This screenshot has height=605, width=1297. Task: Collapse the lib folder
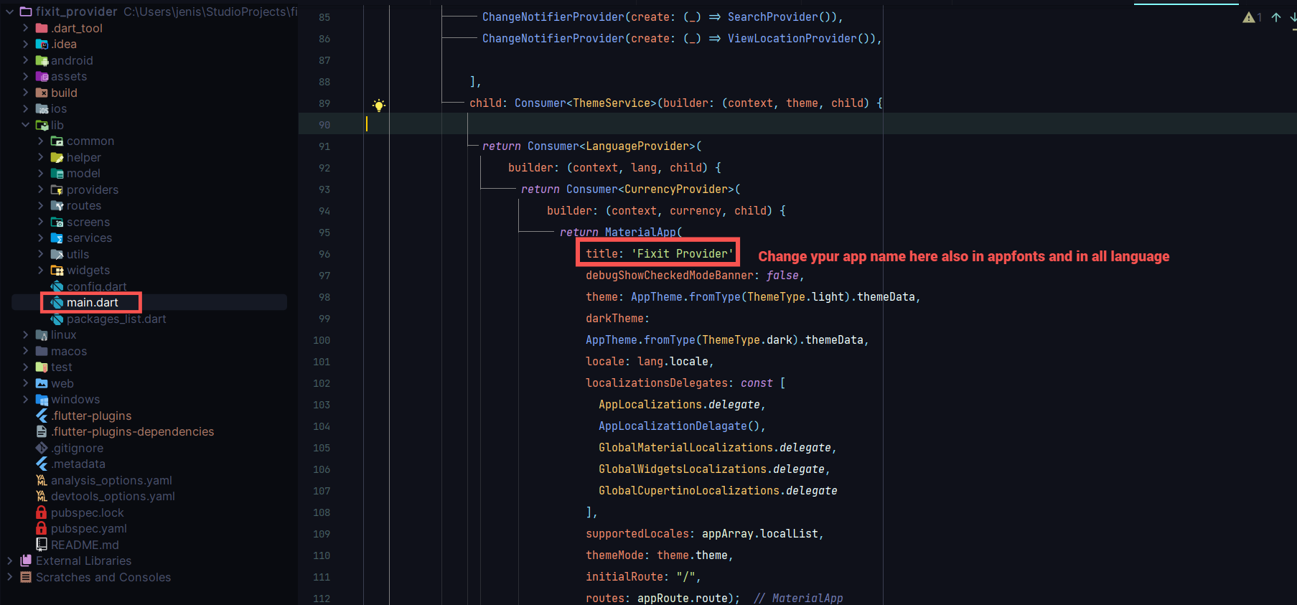tap(26, 125)
